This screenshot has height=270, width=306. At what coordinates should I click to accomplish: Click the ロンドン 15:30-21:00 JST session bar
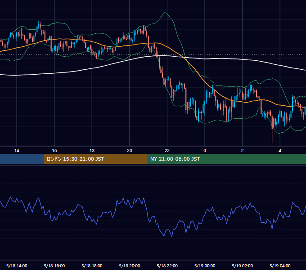[x=95, y=159]
